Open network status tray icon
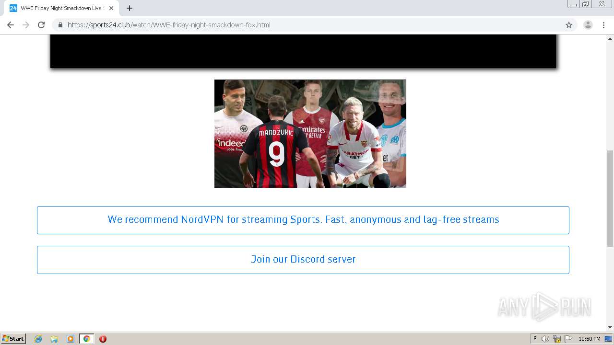Screen dimensions: 614x345 pyautogui.click(x=557, y=339)
